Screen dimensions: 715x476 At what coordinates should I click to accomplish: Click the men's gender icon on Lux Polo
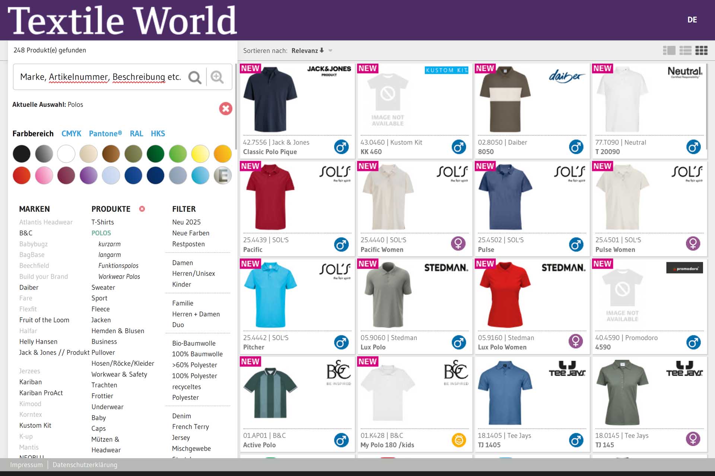pos(459,342)
